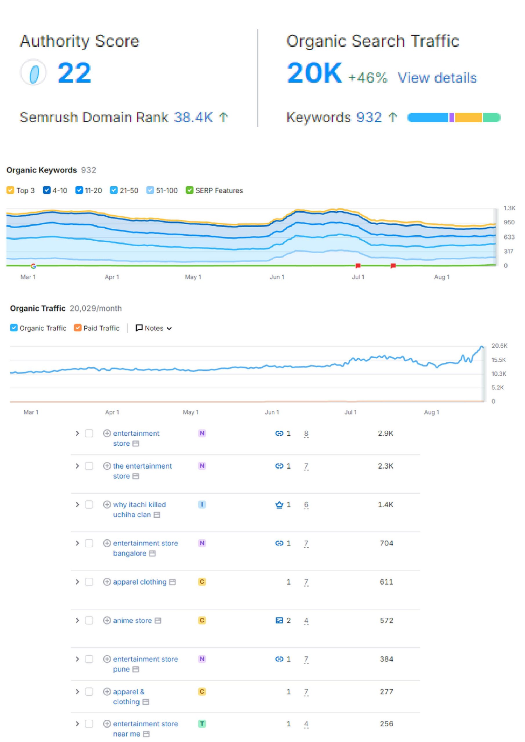Click the Google update marker near Mar 1
This screenshot has width=525, height=742.
coord(33,266)
